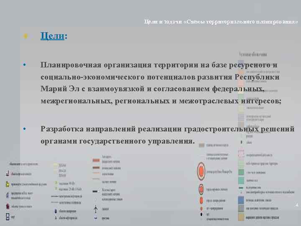Click the brown road line swatch

point(96,168)
